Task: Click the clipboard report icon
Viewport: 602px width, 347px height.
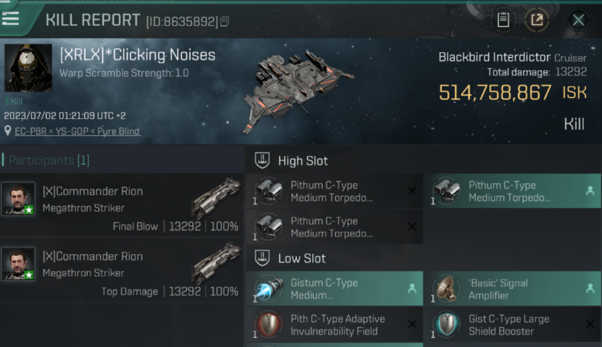Action: click(503, 20)
